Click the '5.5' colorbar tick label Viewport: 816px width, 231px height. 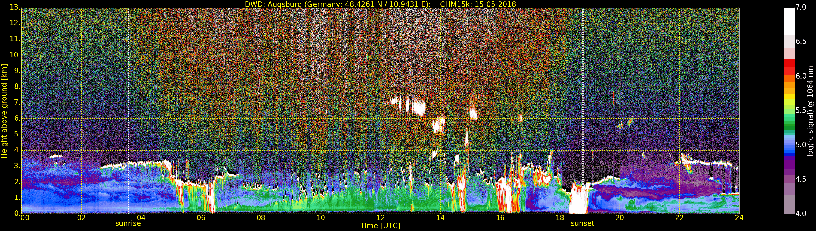pyautogui.click(x=801, y=110)
